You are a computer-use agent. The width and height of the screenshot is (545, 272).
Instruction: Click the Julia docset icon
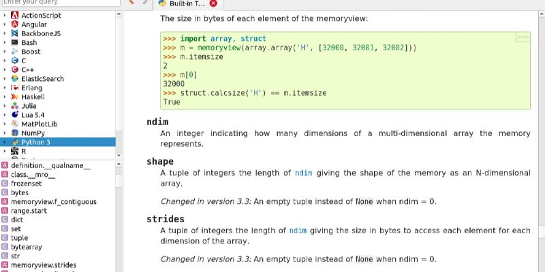[x=14, y=106]
